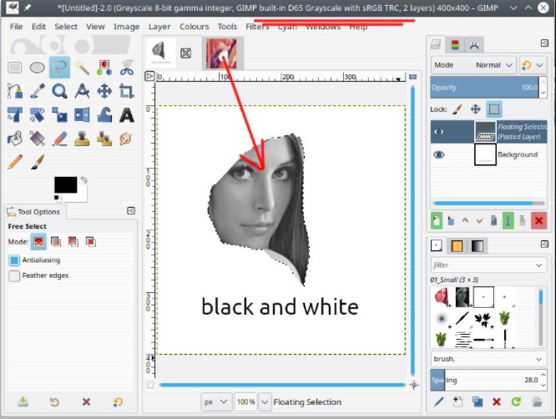
Task: Open the Select menu
Action: (66, 27)
